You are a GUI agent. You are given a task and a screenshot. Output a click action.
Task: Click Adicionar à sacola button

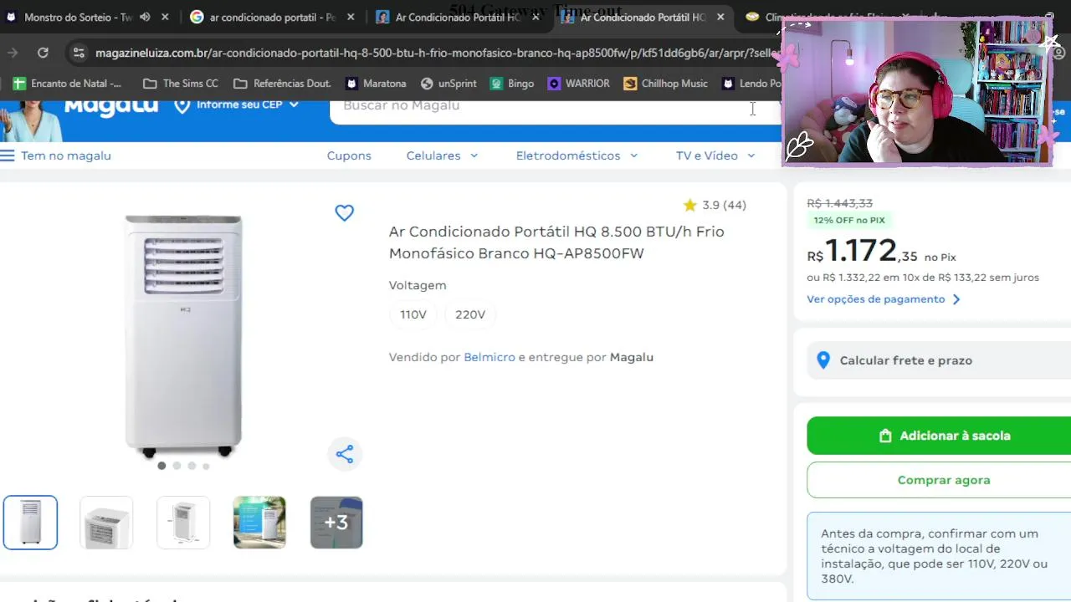tap(939, 436)
